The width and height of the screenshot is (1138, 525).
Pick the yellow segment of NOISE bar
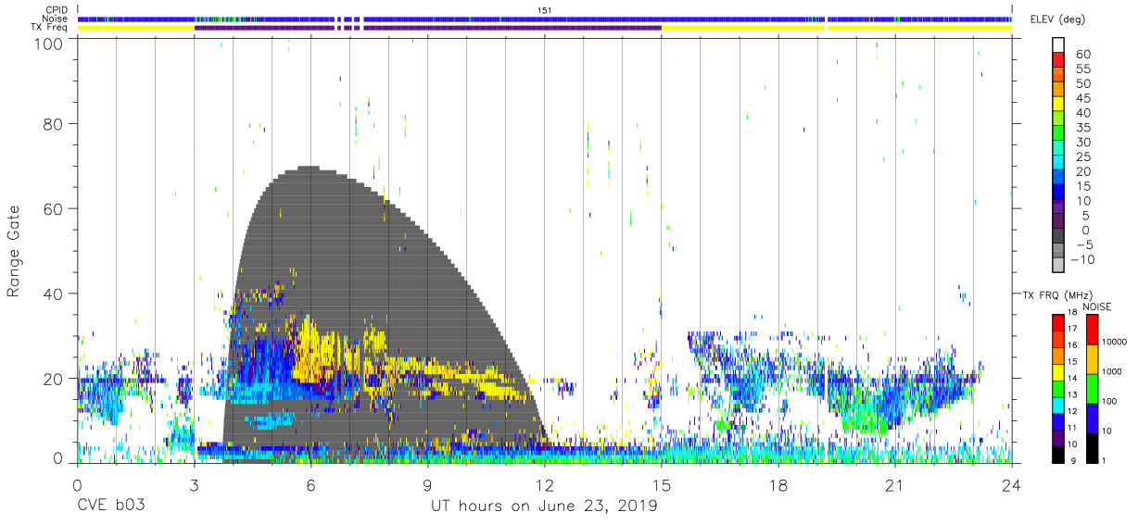click(1093, 358)
